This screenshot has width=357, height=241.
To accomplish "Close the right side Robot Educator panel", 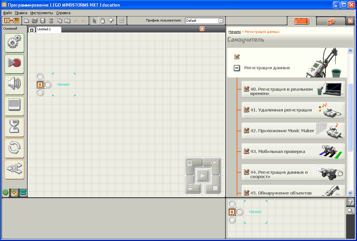I will tap(350, 21).
